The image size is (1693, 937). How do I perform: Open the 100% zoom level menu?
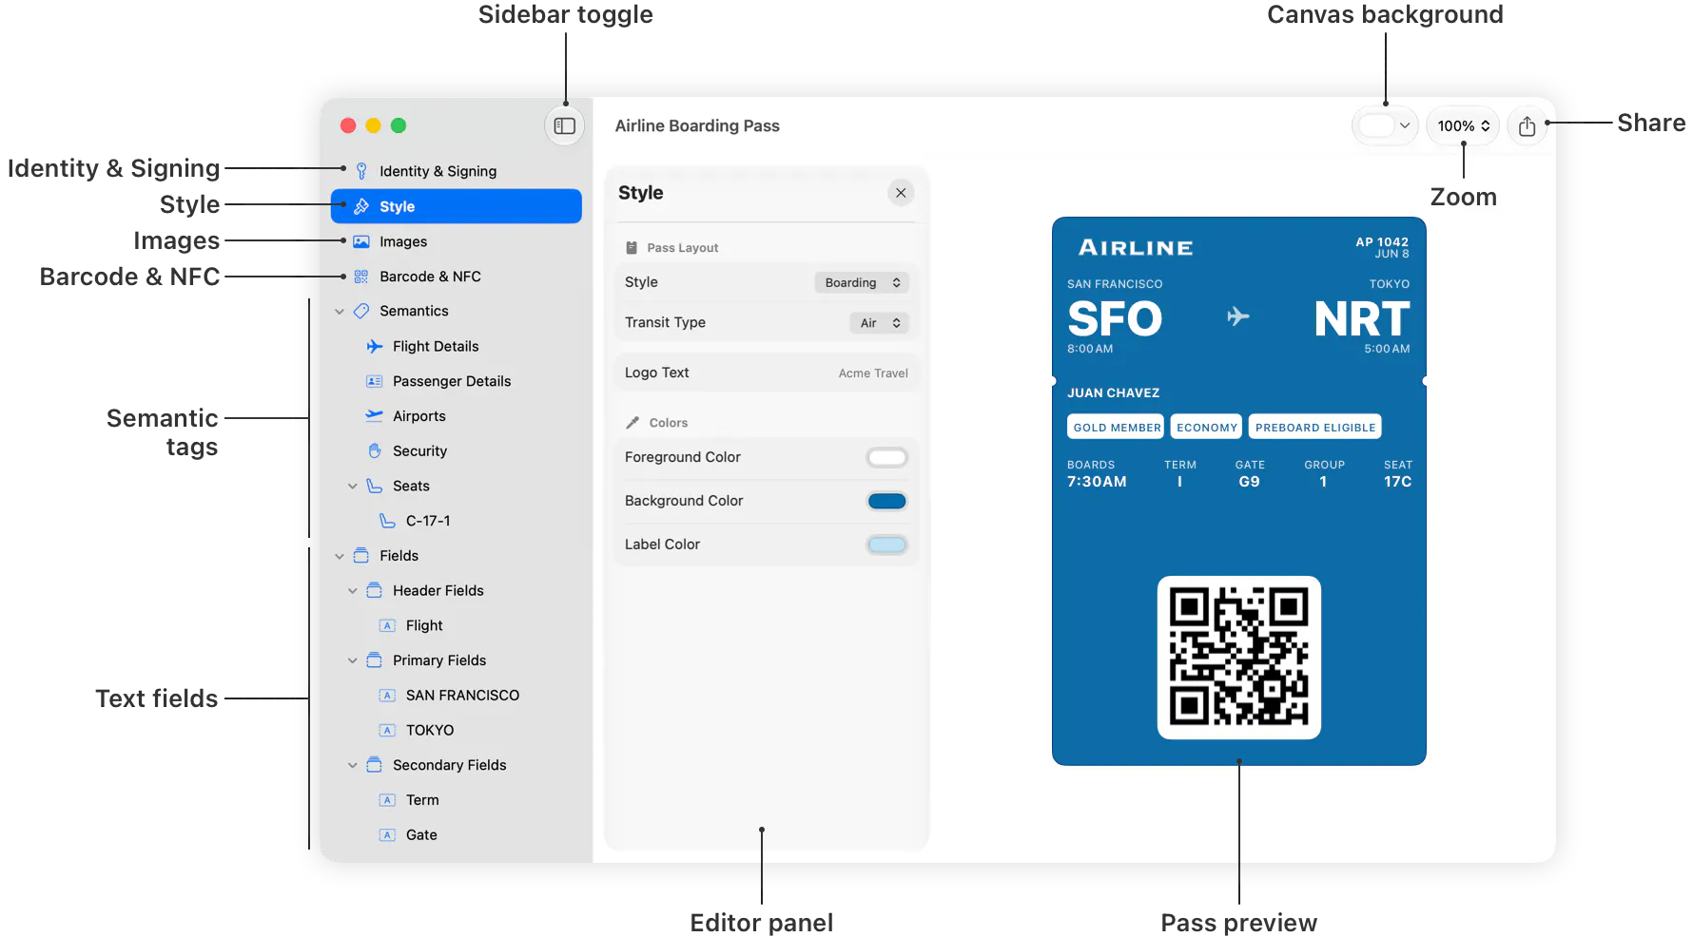pyautogui.click(x=1463, y=125)
